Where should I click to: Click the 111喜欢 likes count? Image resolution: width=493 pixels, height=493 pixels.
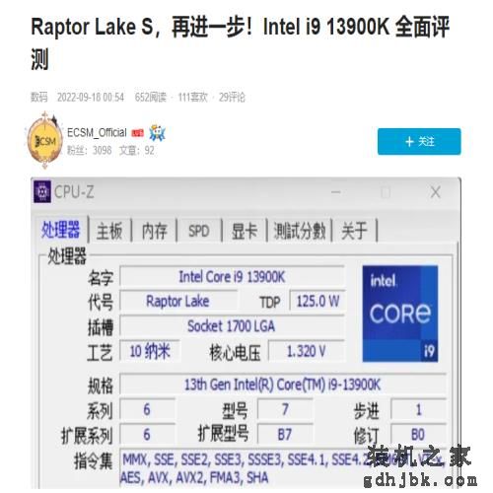click(192, 98)
